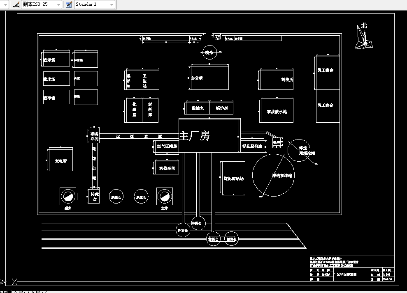
Task: Select the 空气压缩房 label
Action: click(x=167, y=146)
